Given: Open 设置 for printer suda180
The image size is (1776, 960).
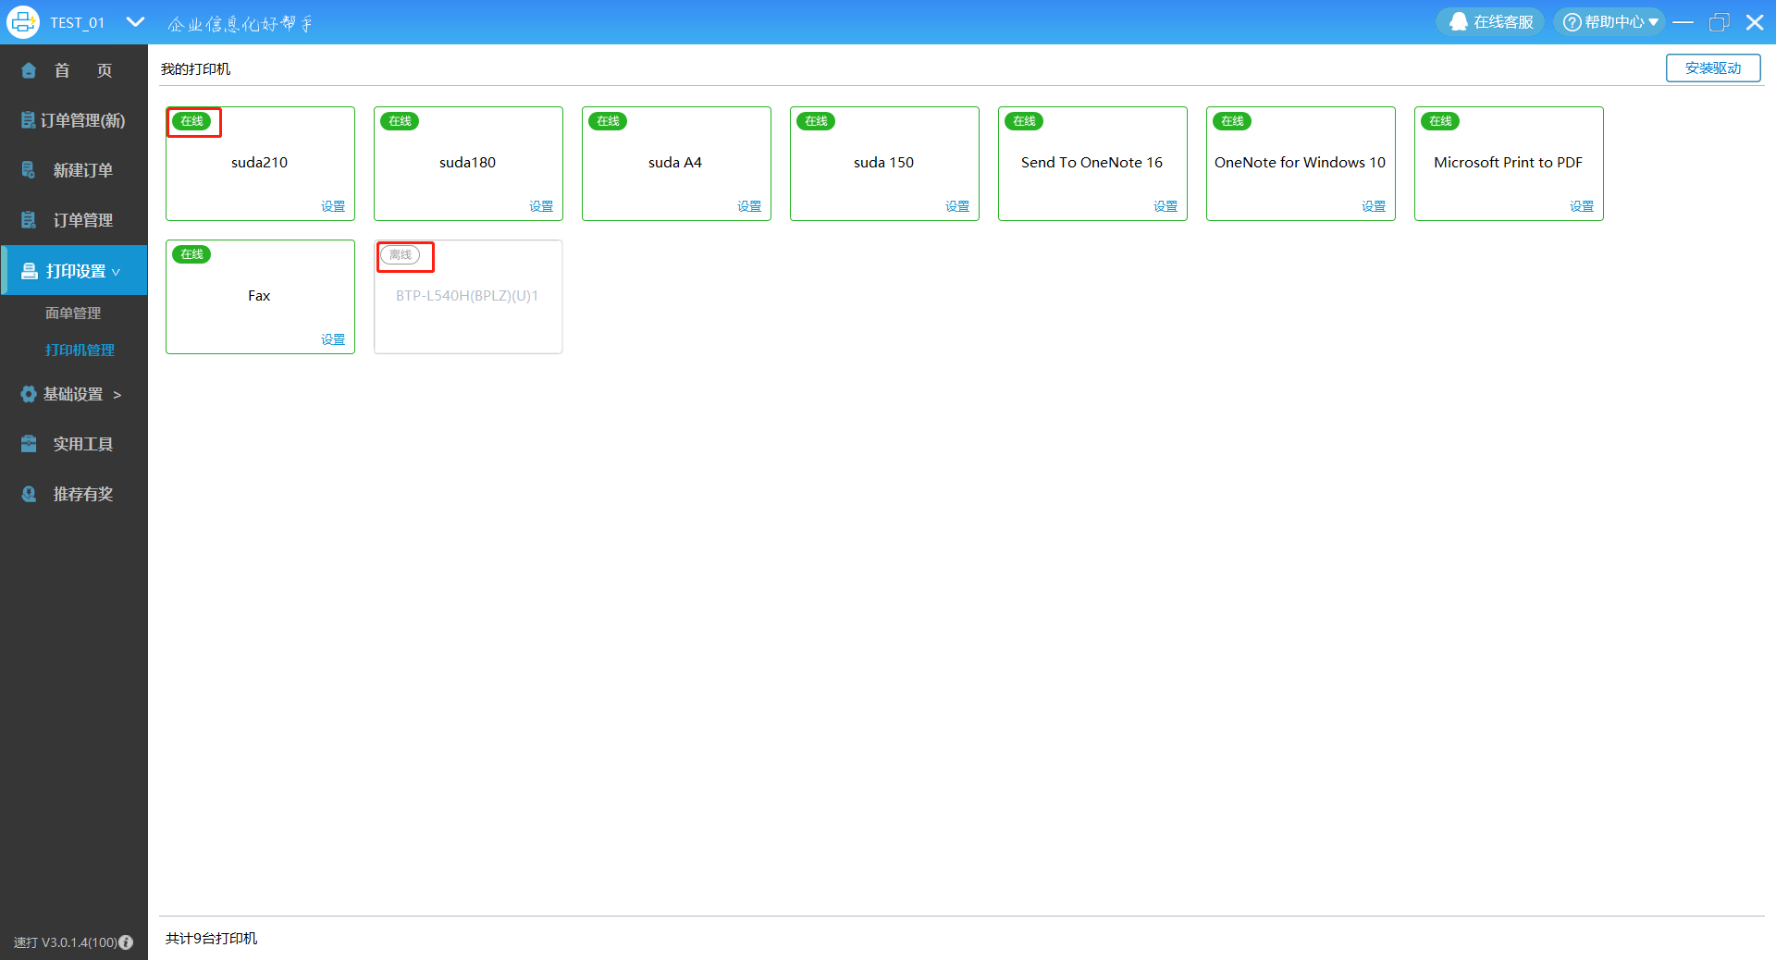Looking at the screenshot, I should click(541, 206).
